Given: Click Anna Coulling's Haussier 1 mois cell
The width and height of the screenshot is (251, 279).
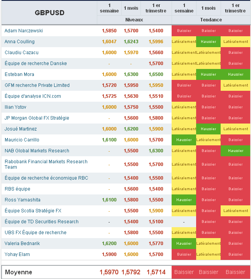Looking at the screenshot, I should coord(208,42).
